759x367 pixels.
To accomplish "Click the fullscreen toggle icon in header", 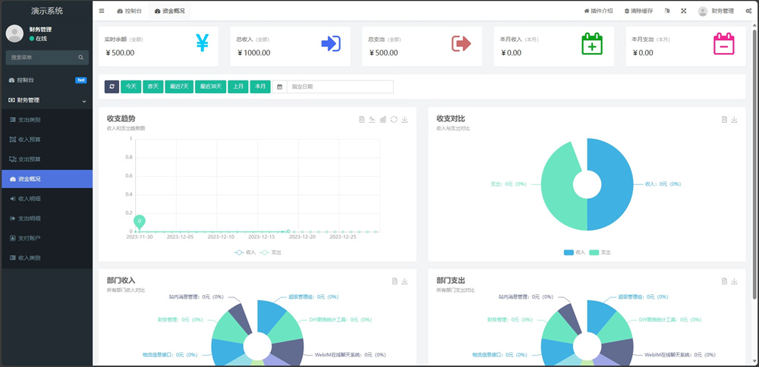I will tap(684, 11).
